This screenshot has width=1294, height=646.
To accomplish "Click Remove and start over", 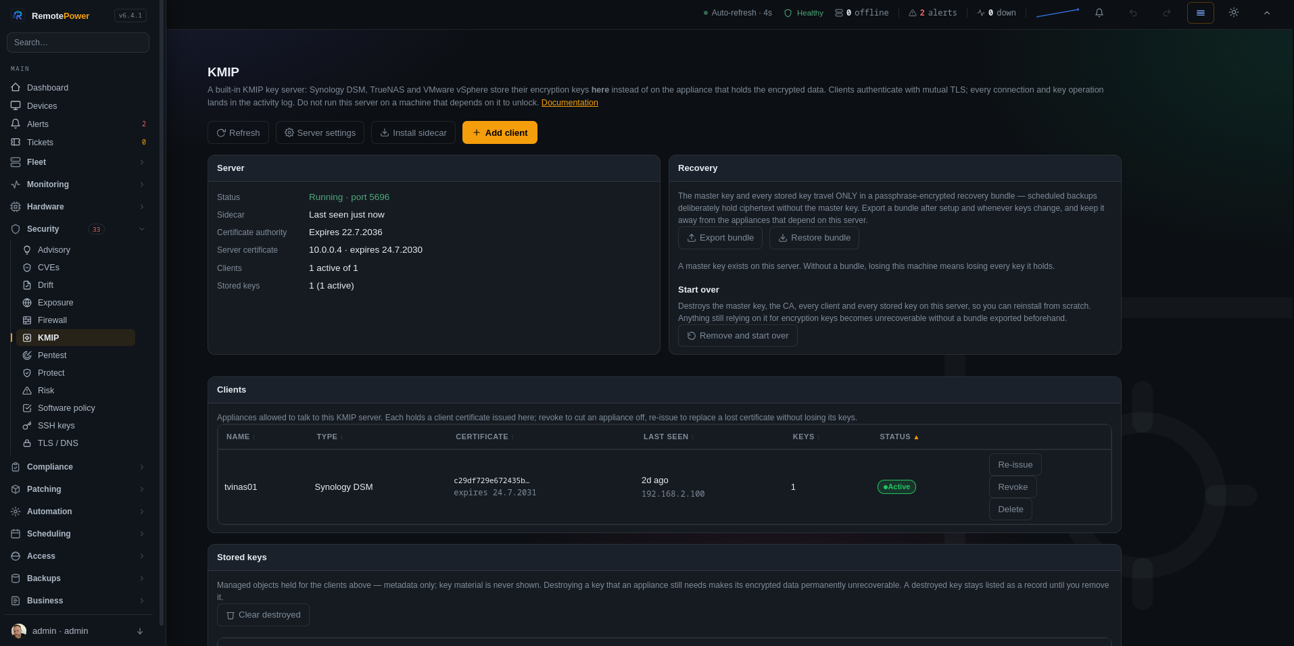I will pos(738,336).
